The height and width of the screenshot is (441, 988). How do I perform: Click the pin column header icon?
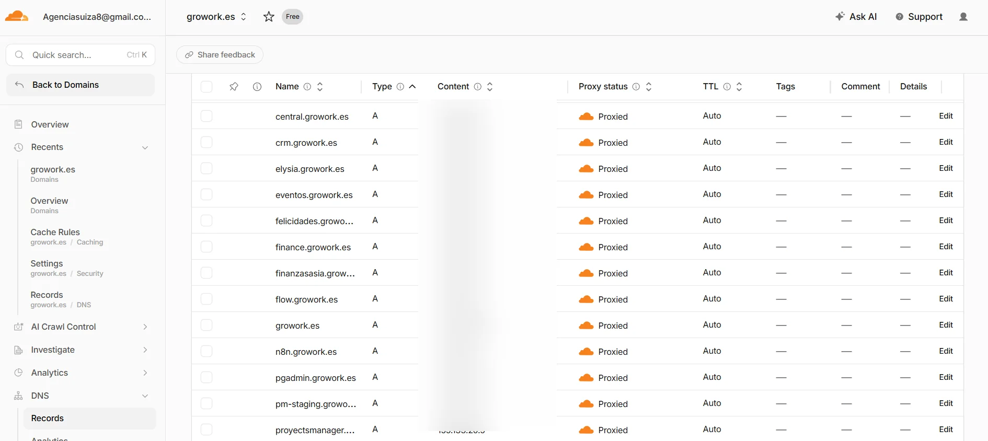tap(234, 87)
